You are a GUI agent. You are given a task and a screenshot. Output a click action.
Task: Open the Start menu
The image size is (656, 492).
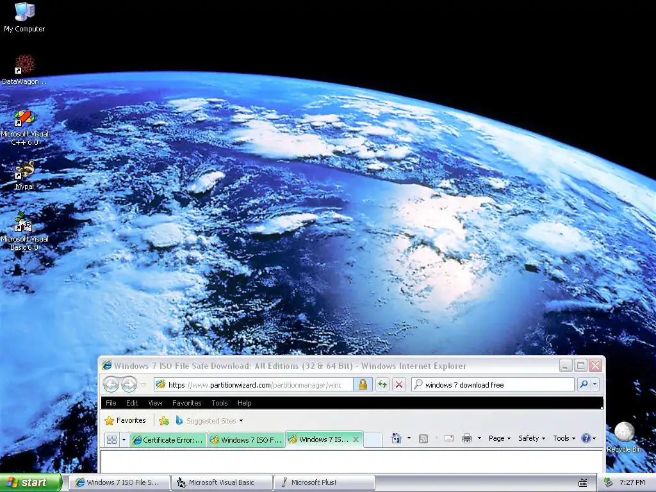pos(31,482)
